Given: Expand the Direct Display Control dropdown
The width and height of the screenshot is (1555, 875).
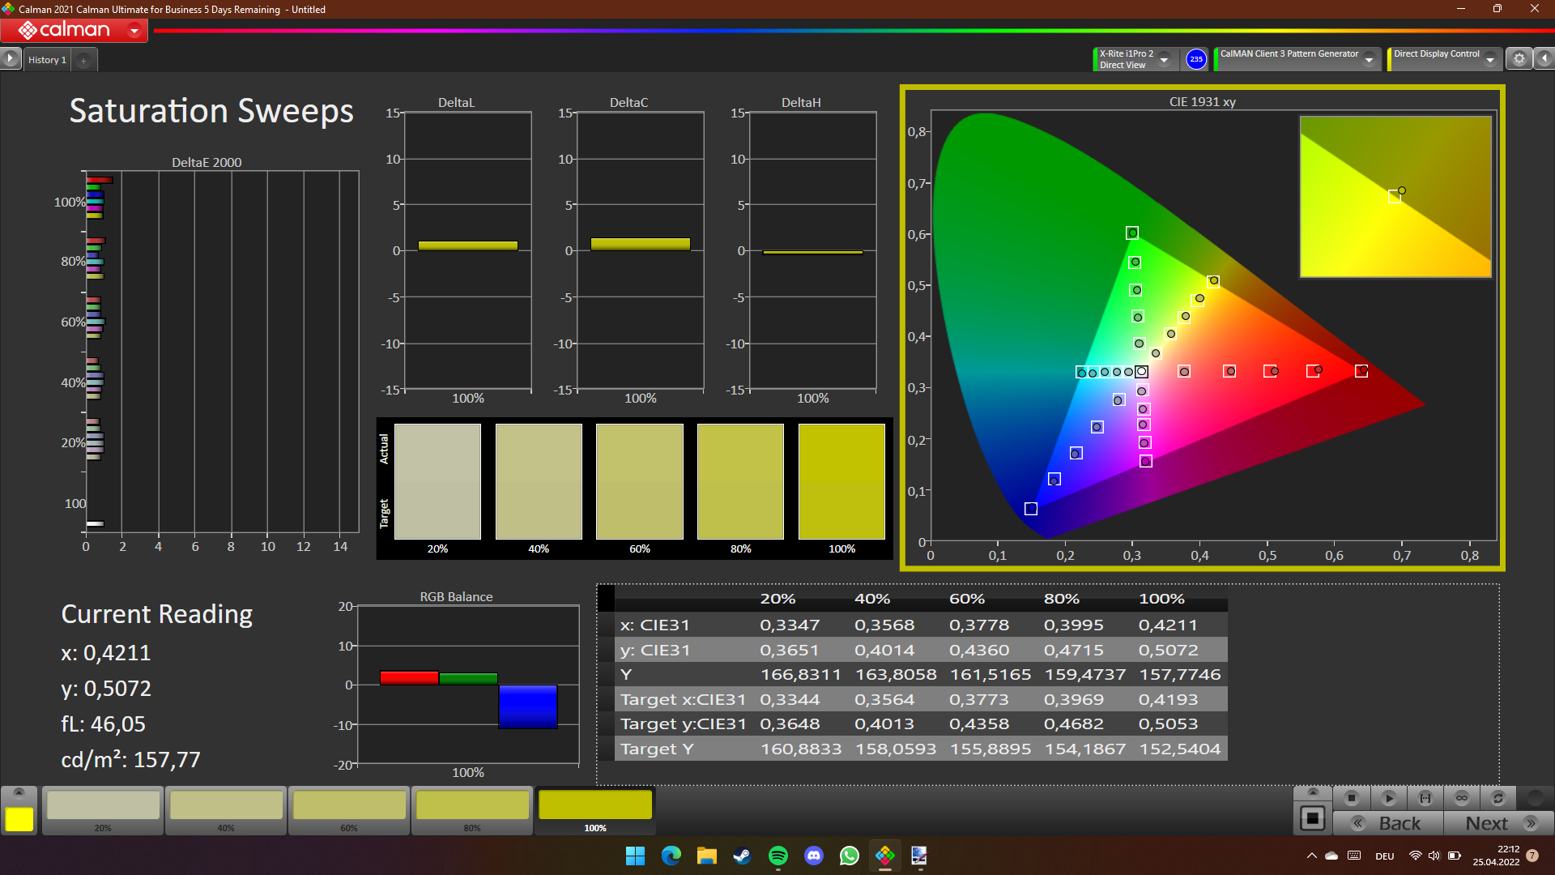Looking at the screenshot, I should [x=1490, y=59].
